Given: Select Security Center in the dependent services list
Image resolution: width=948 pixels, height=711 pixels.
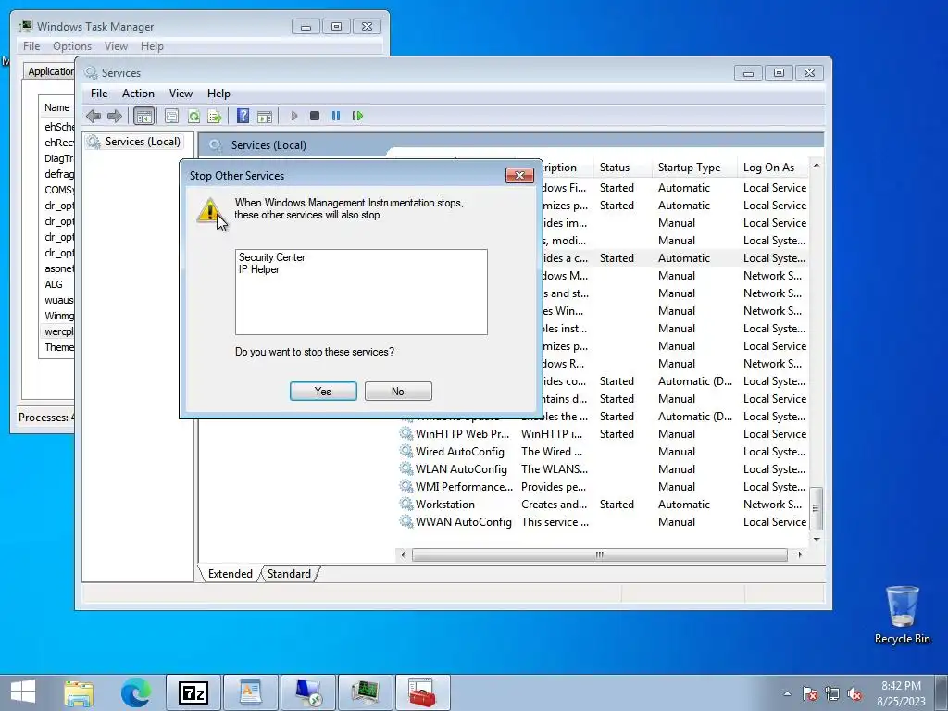Looking at the screenshot, I should (272, 257).
